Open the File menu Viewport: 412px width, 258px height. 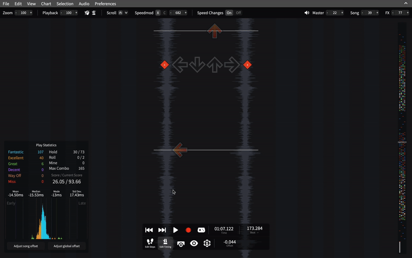tap(6, 4)
